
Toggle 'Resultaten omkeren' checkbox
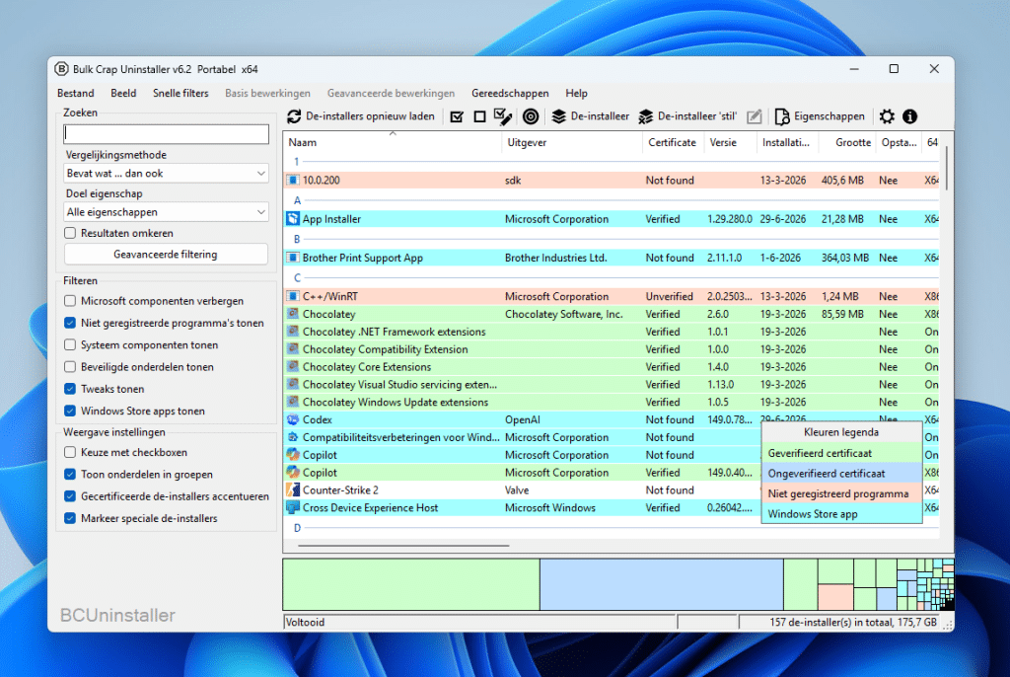70,233
